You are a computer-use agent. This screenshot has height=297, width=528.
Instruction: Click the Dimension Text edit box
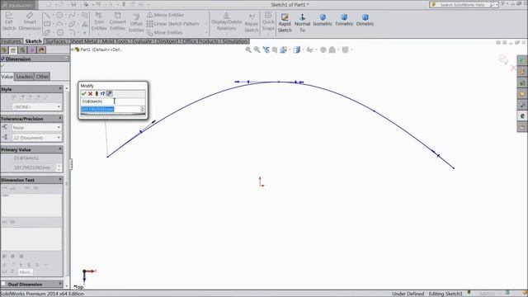click(31, 205)
